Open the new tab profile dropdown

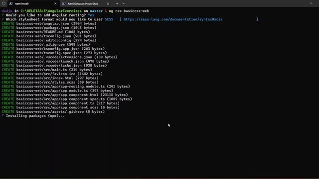coord(124,3)
